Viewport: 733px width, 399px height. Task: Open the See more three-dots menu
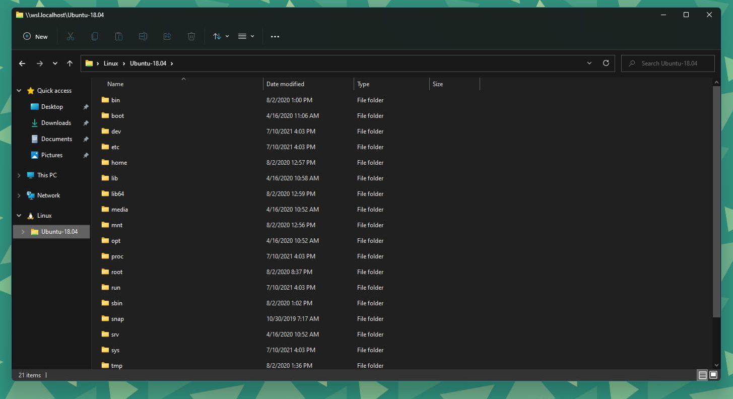coord(275,36)
